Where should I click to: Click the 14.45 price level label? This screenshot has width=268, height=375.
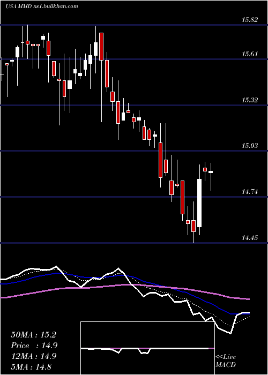250,237
